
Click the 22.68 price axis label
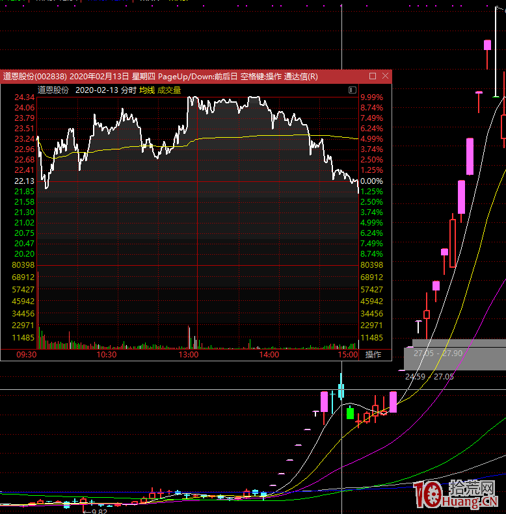point(24,160)
